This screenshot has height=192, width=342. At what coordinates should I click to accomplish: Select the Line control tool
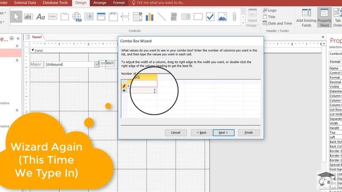pyautogui.click(x=161, y=17)
